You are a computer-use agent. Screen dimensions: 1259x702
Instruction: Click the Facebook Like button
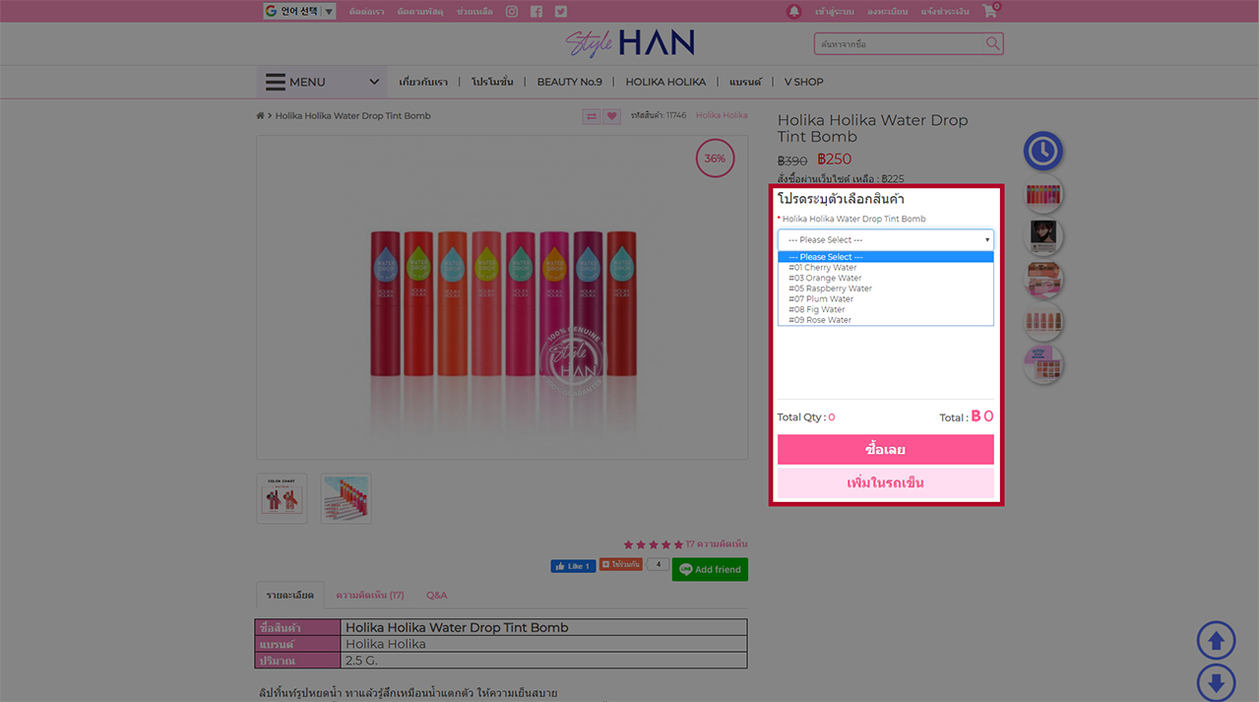tap(573, 566)
